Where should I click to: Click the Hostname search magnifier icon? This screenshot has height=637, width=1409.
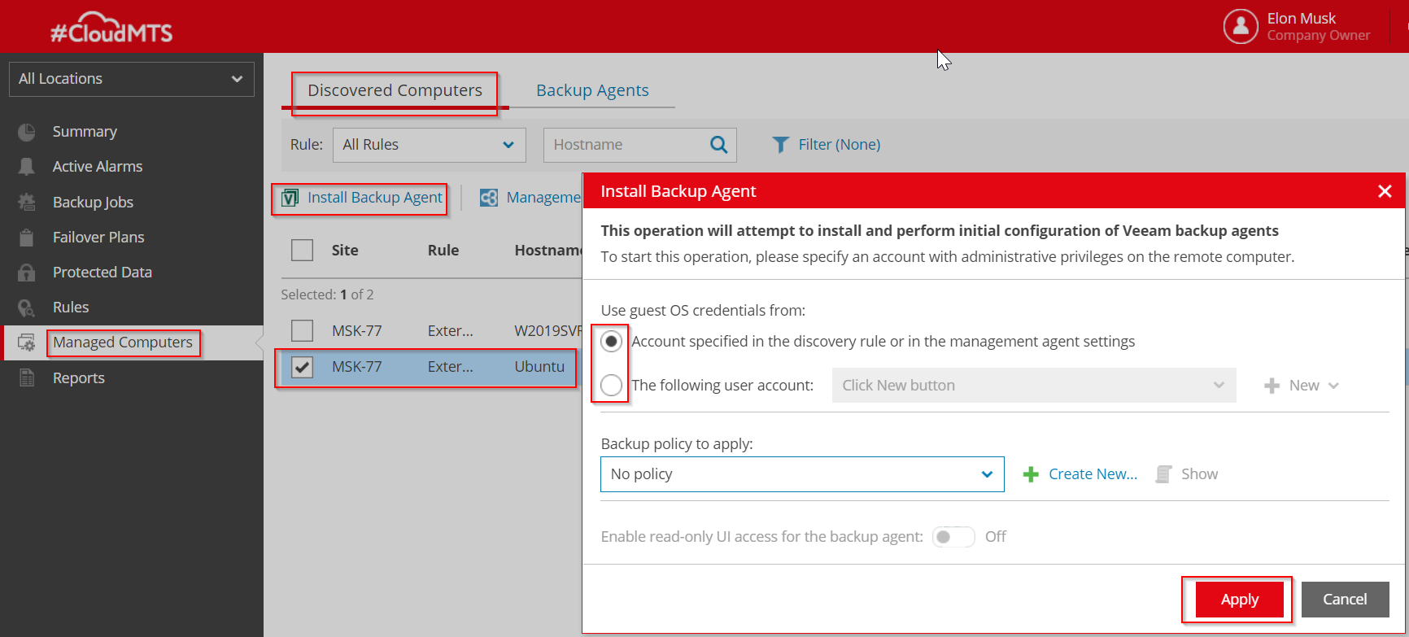(718, 145)
